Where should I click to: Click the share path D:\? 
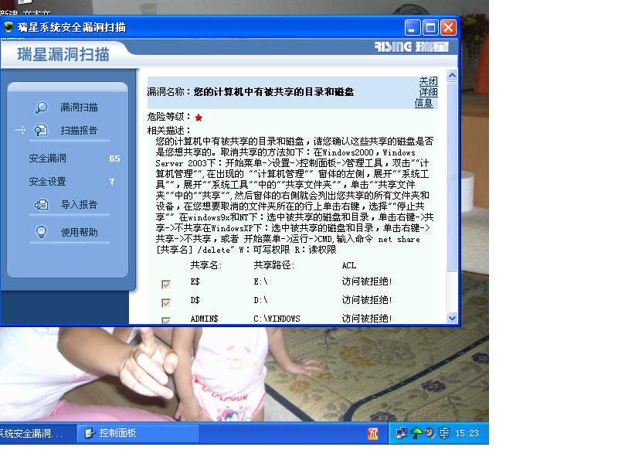(260, 300)
